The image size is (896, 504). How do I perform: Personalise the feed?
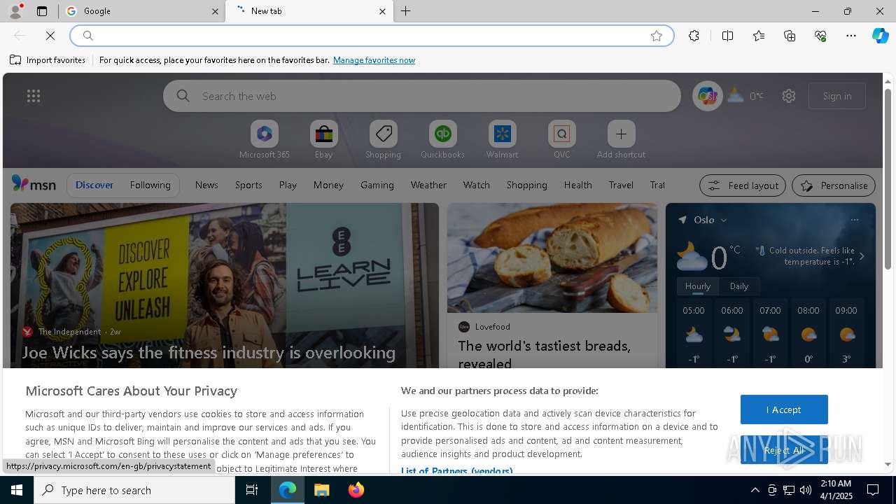click(834, 185)
